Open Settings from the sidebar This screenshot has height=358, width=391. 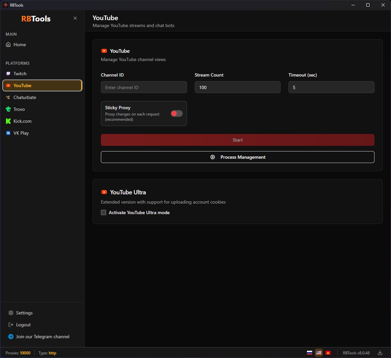(24, 313)
